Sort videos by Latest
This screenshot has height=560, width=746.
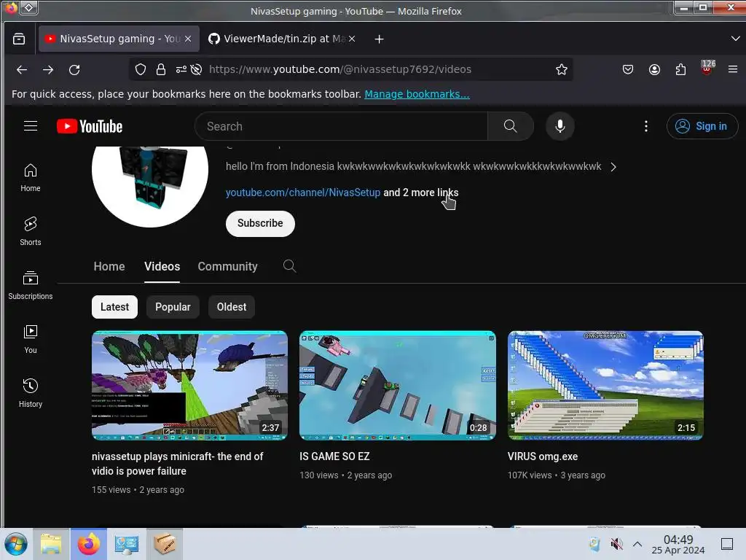114,307
